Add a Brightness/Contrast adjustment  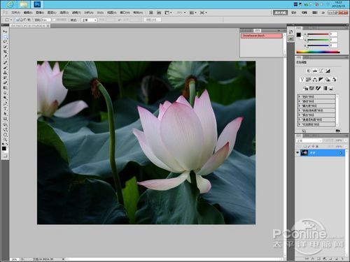point(309,71)
